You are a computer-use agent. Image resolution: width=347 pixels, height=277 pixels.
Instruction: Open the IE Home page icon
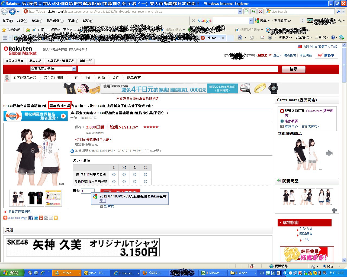[240, 37]
